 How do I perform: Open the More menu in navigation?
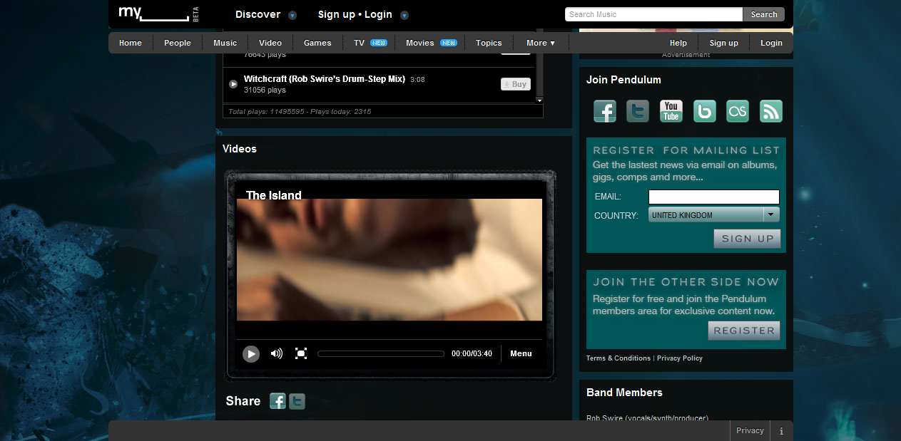(541, 43)
